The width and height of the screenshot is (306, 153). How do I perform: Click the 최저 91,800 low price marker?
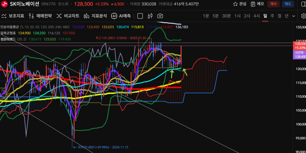(x=101, y=147)
